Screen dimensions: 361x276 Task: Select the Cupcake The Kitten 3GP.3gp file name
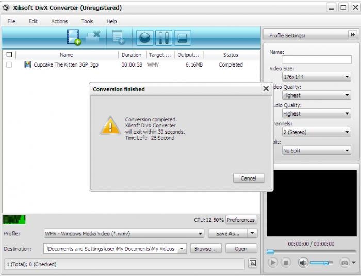(x=66, y=64)
